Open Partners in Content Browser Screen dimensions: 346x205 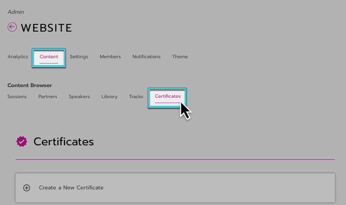48,96
